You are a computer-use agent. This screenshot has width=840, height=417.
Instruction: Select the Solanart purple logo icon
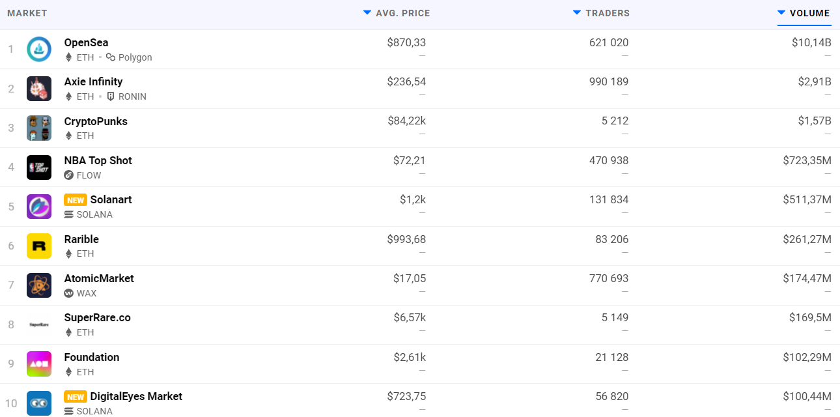tap(39, 207)
